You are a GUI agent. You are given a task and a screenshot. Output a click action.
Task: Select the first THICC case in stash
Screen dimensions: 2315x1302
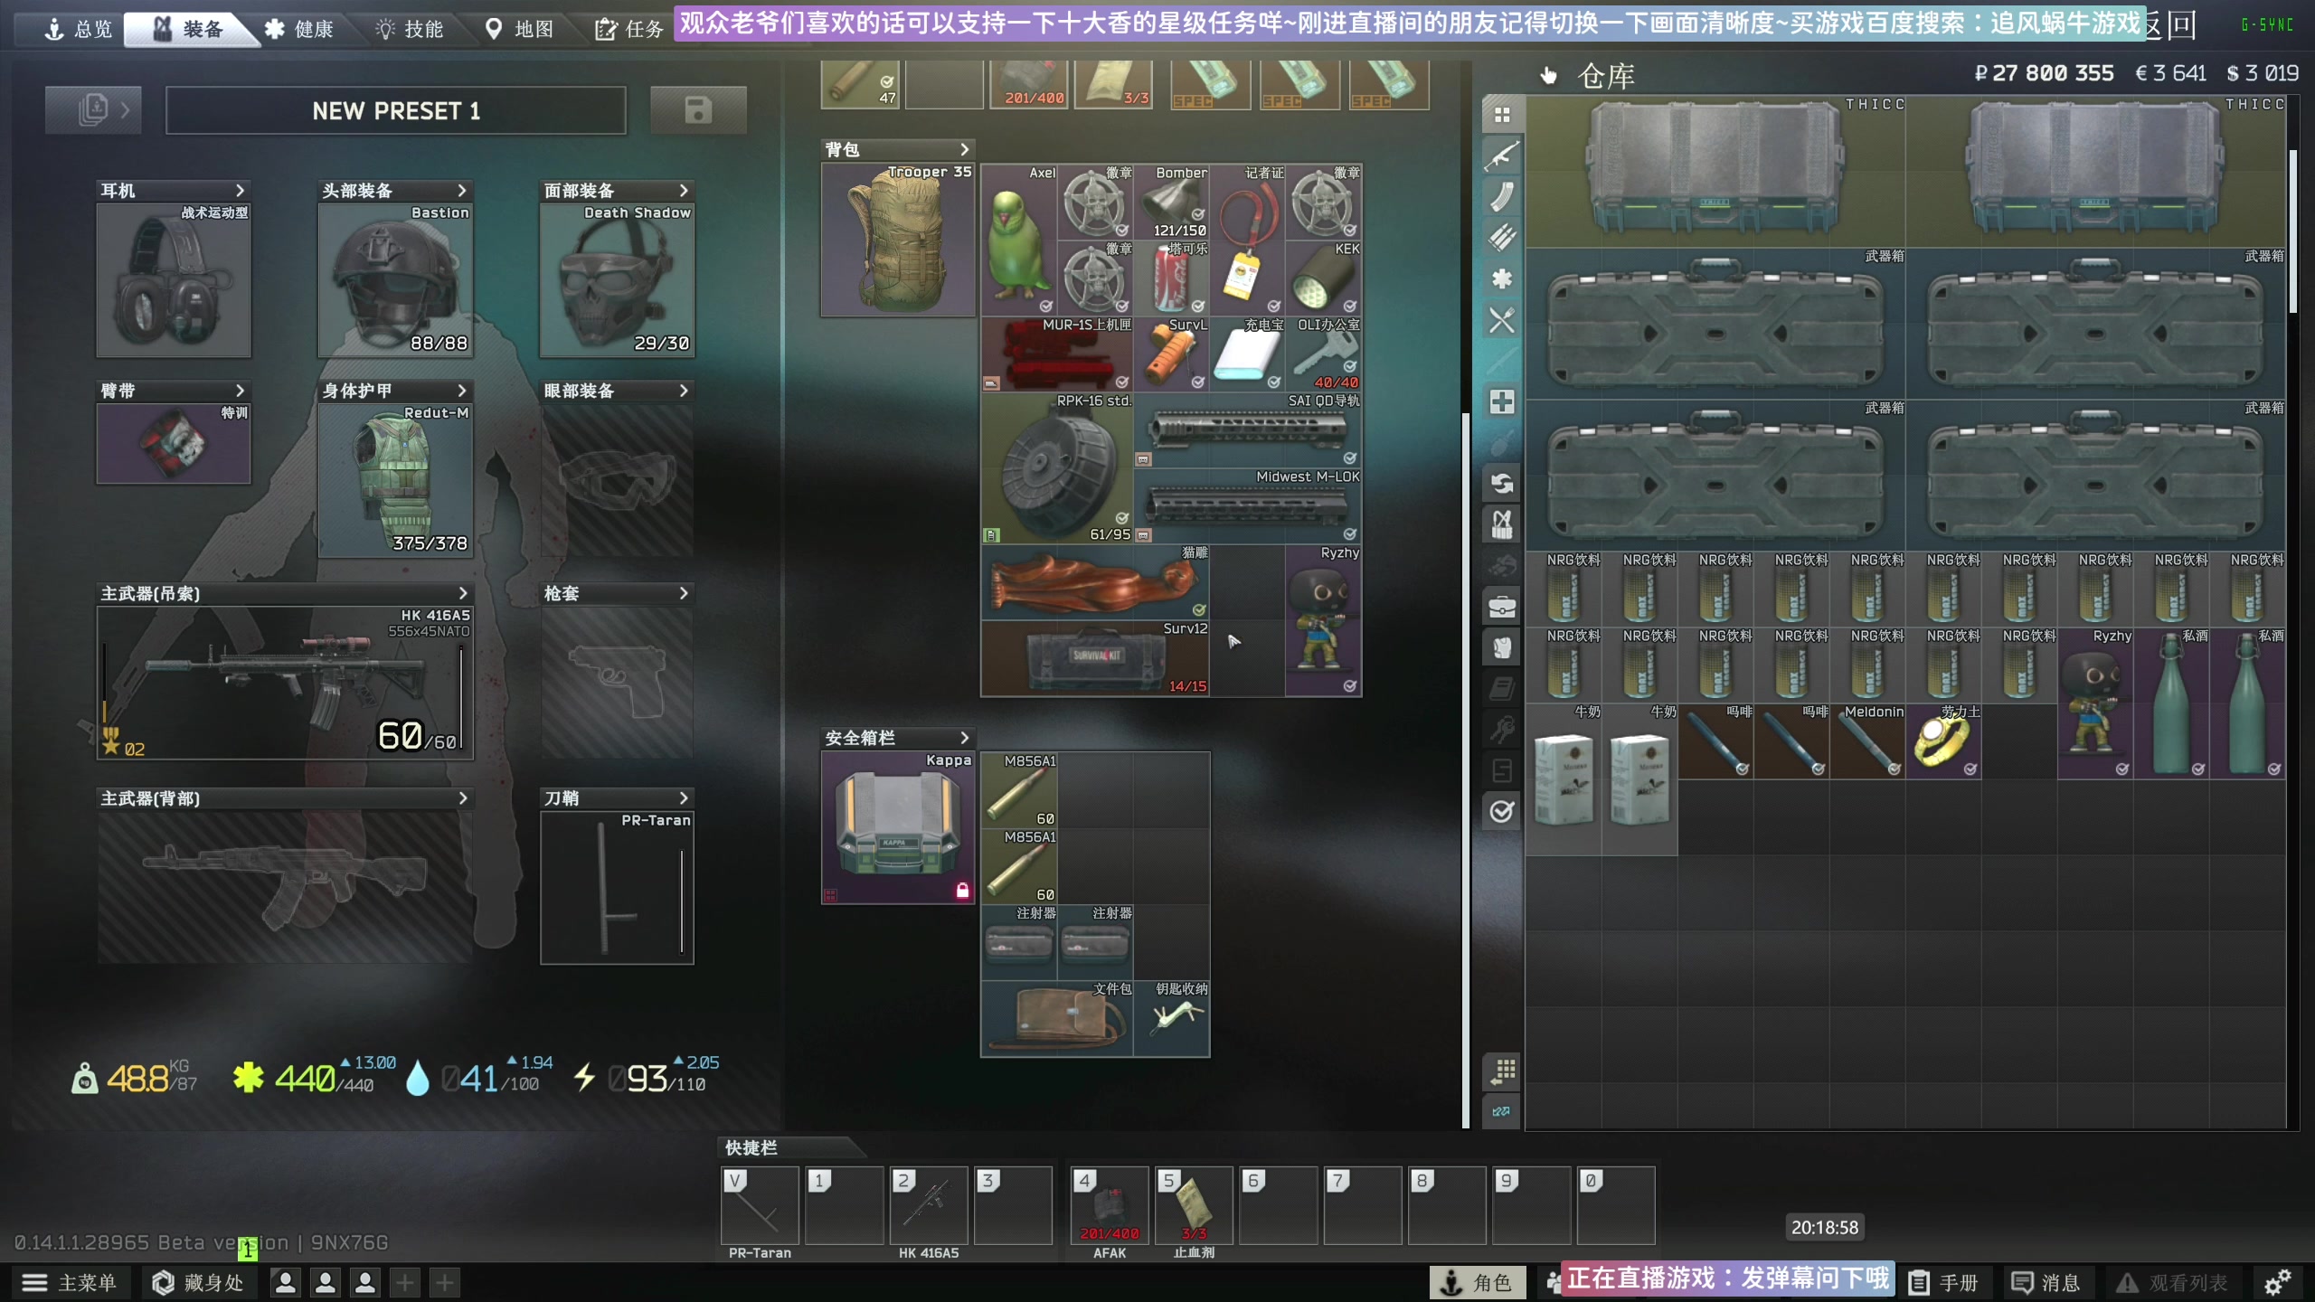[x=1716, y=172]
